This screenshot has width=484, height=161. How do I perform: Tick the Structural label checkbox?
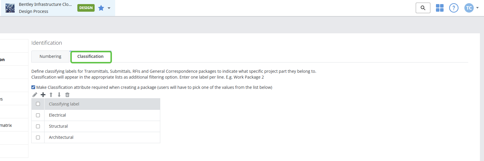click(x=38, y=126)
